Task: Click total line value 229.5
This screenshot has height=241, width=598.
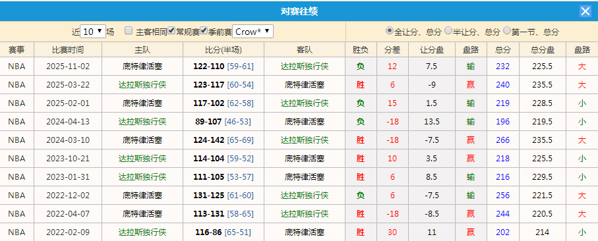Action: pos(543,176)
